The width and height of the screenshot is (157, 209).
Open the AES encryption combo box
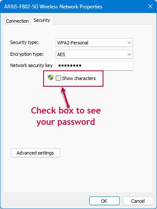94,54
